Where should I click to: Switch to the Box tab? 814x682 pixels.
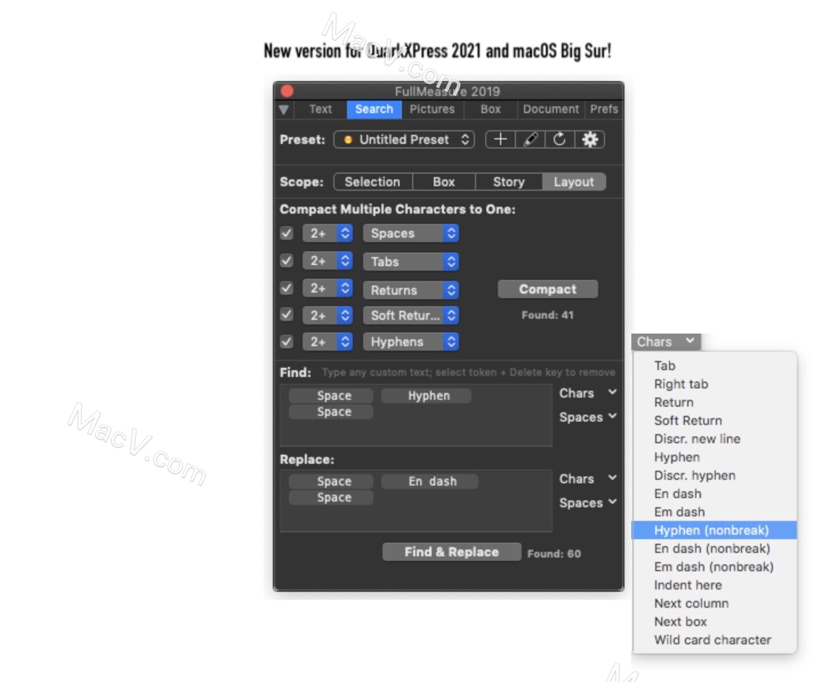tap(490, 109)
